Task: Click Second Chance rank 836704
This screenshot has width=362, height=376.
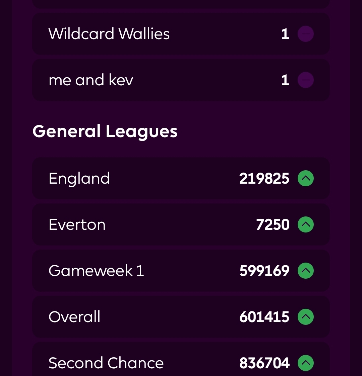Action: point(264,363)
